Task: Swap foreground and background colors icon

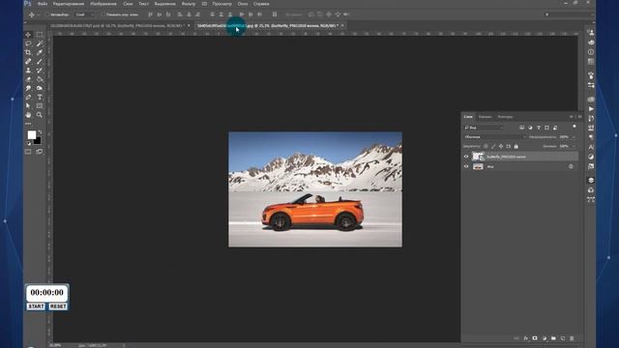Action: click(40, 132)
